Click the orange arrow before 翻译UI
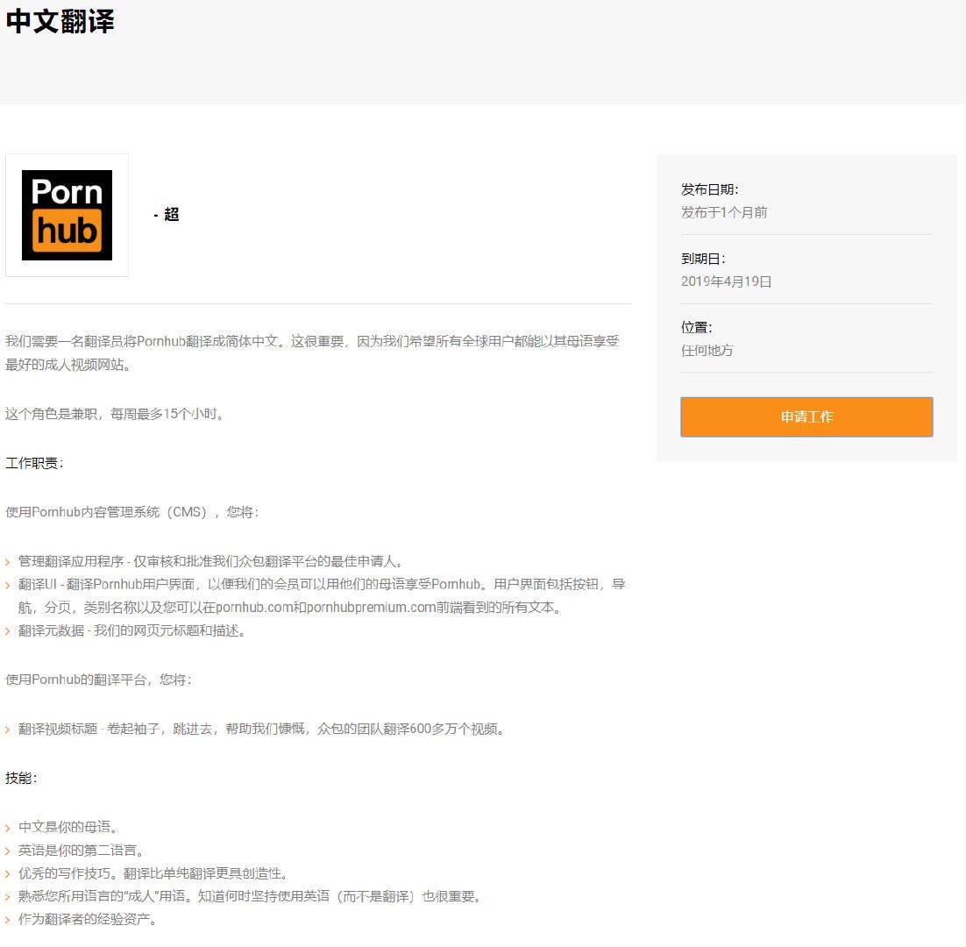This screenshot has height=947, width=966. pos(11,585)
